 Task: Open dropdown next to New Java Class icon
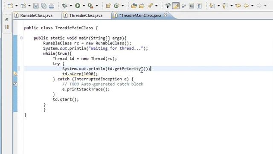click(122, 6)
